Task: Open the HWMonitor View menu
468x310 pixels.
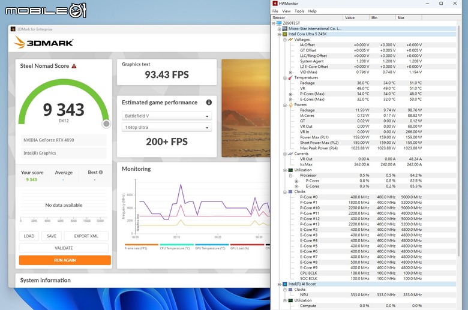Action: pos(286,11)
